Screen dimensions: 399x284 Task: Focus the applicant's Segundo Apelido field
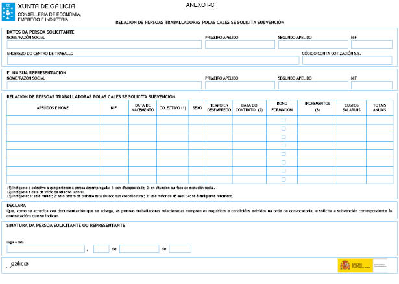311,45
